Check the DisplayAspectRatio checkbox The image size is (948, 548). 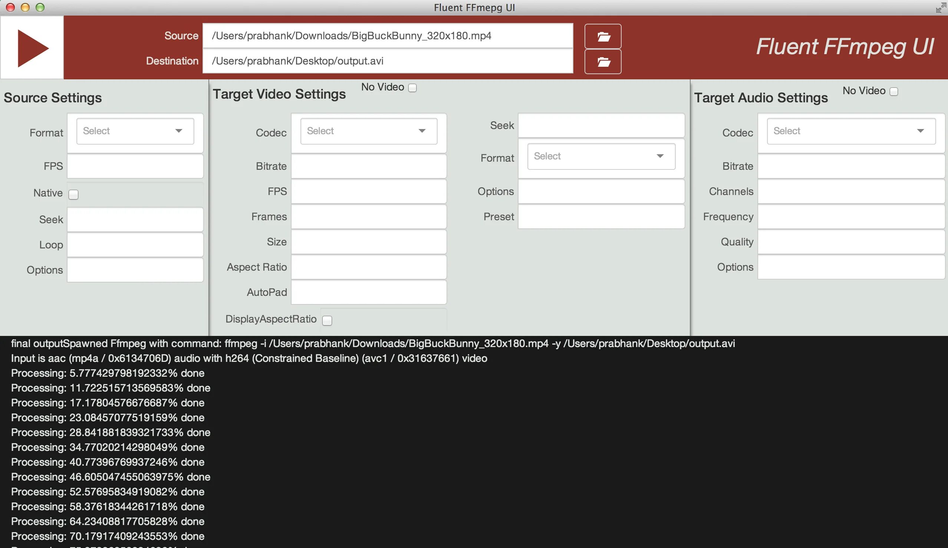coord(327,320)
